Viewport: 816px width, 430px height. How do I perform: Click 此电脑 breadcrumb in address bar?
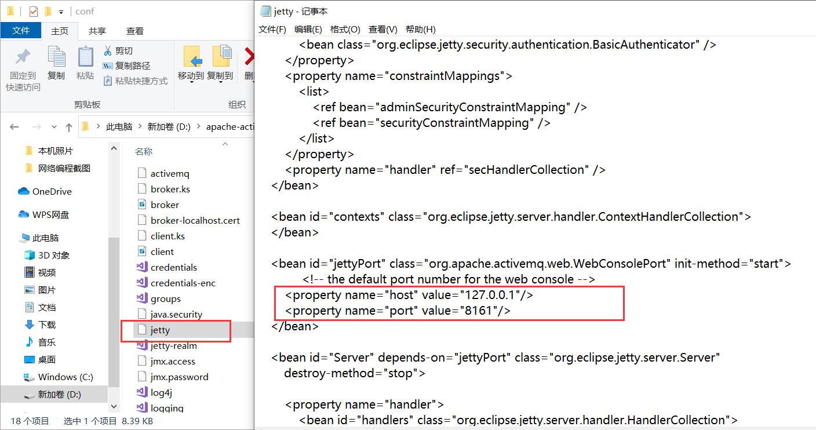coord(119,127)
